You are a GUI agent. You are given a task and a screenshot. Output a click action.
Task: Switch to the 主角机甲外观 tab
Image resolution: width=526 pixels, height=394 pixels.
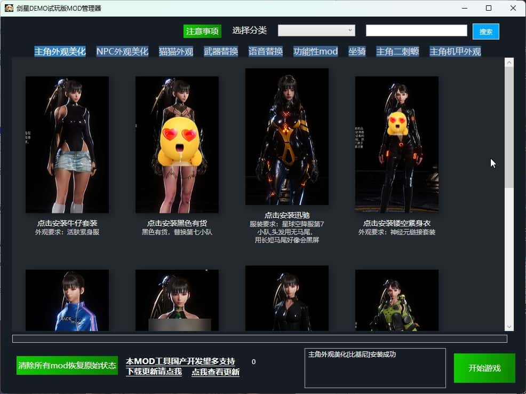click(x=455, y=51)
